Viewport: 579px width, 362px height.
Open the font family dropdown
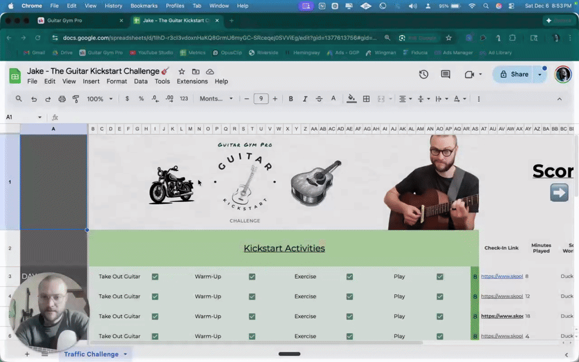coord(216,98)
